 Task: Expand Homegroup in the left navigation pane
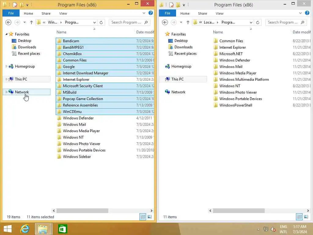[x=6, y=66]
